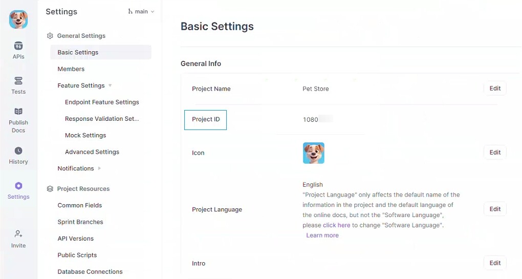Click the Invite user icon
The image size is (522, 279).
(x=18, y=234)
